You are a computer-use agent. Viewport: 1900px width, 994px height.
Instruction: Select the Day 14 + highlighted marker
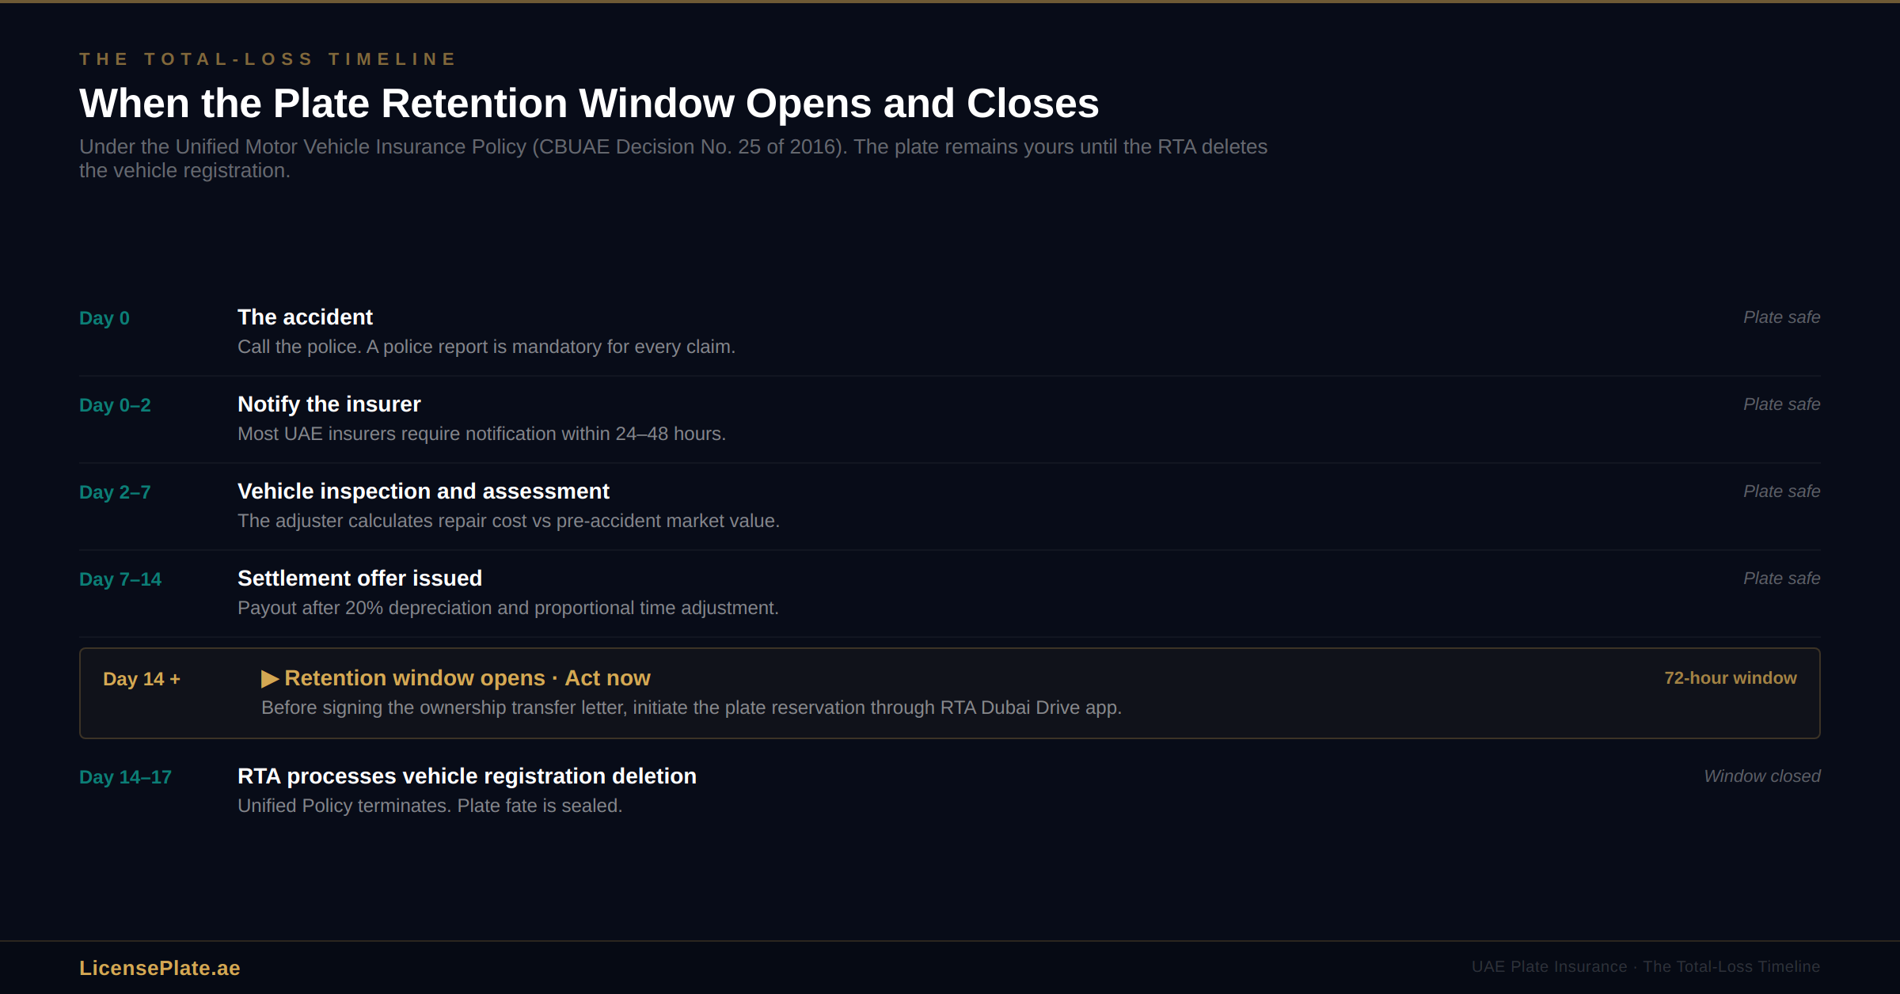142,679
